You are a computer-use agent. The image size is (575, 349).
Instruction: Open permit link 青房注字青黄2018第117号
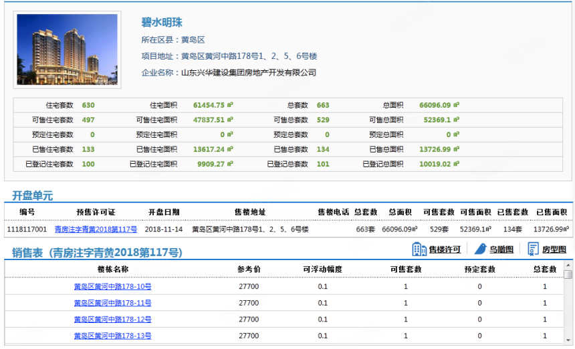(96, 229)
